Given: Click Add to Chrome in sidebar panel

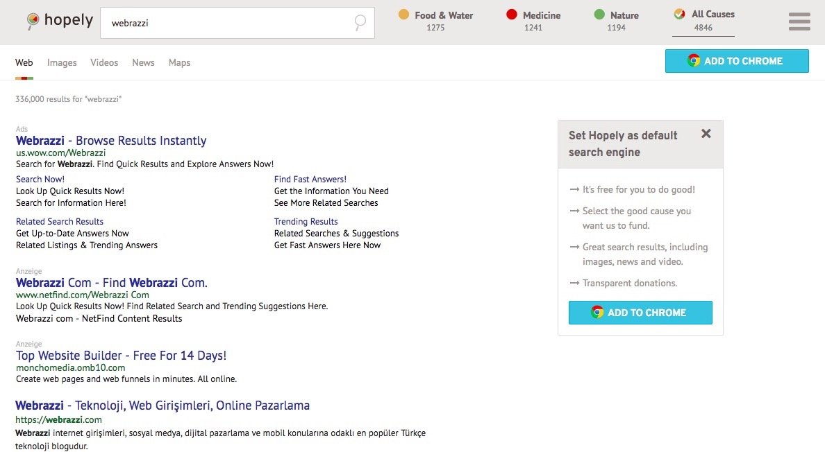Looking at the screenshot, I should point(640,313).
